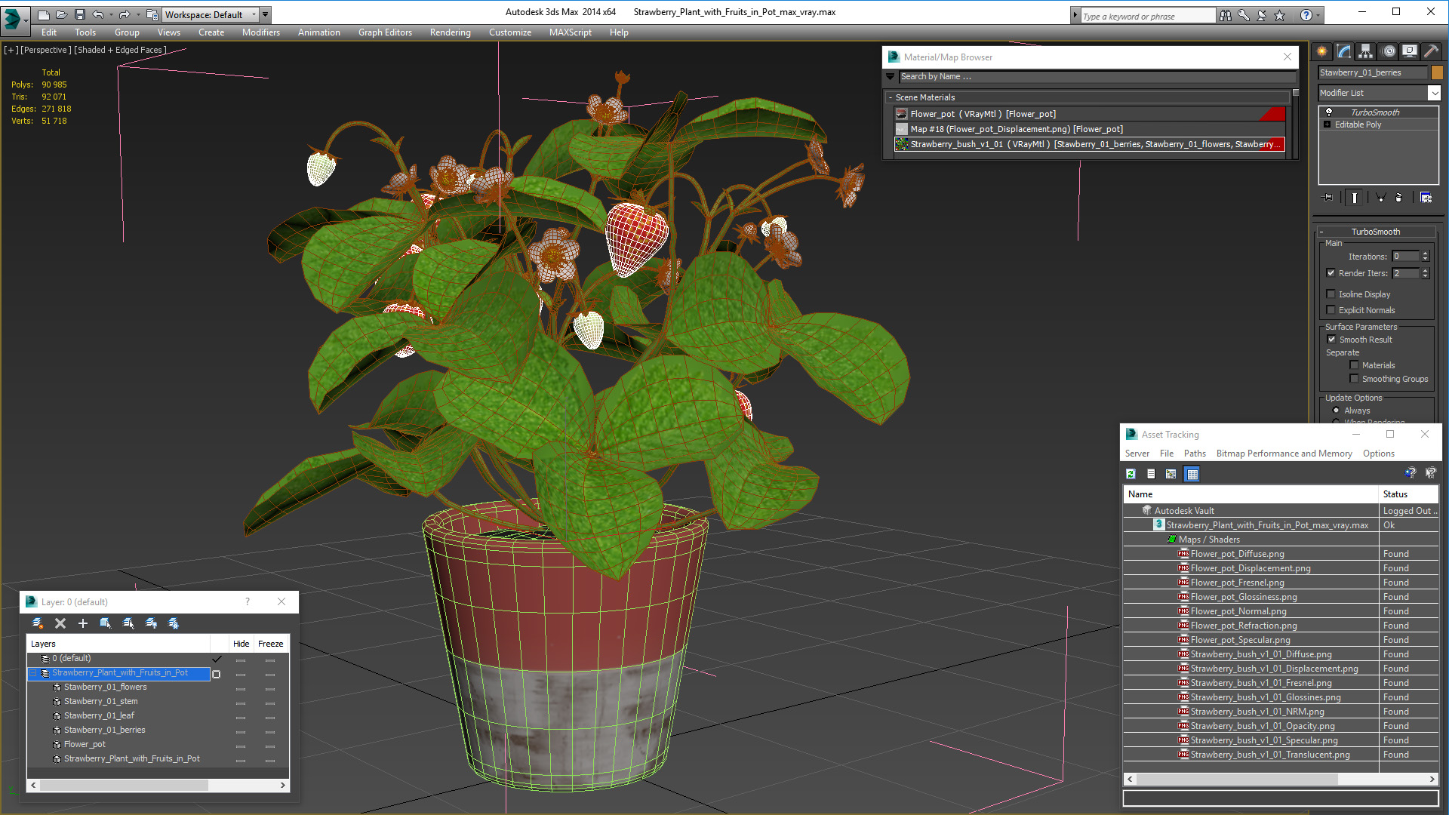Uncheck the Smooth Result checkbox
The image size is (1449, 815).
point(1332,340)
